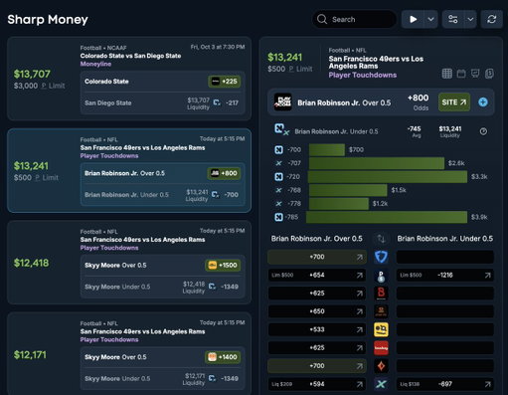Viewport: 508px width, 395px height.
Task: Click the Skyy Moore Under 0.5 -1349 row in $12,418 card
Action: click(162, 287)
